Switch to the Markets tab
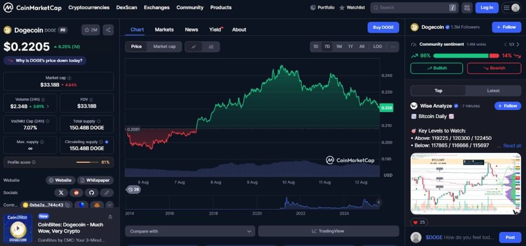The width and height of the screenshot is (526, 246). pos(164,29)
